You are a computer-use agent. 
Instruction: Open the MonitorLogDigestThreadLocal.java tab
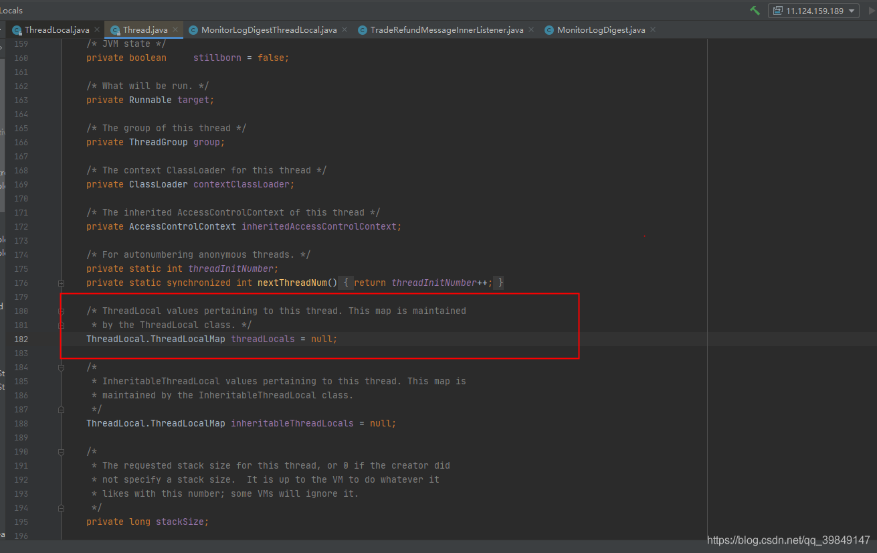269,30
